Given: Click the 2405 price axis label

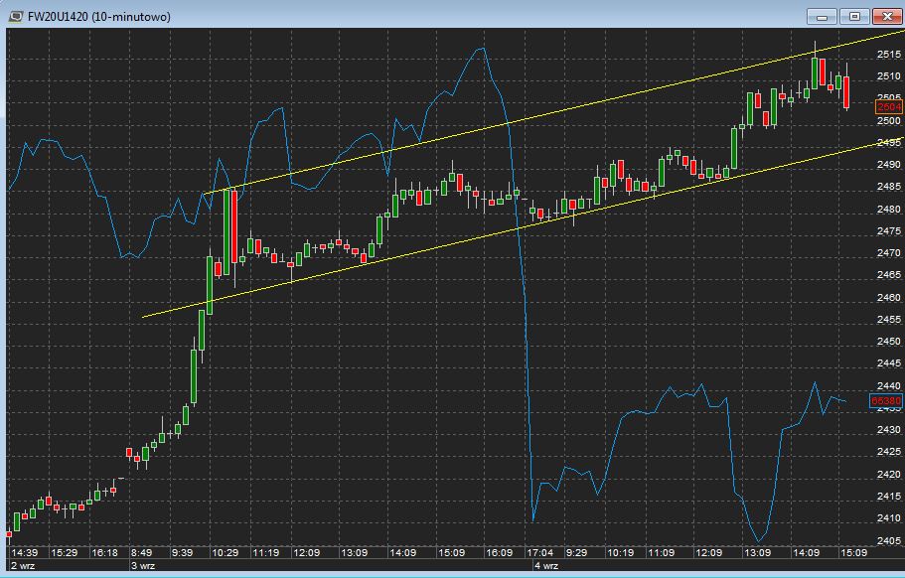Looking at the screenshot, I should (x=889, y=540).
